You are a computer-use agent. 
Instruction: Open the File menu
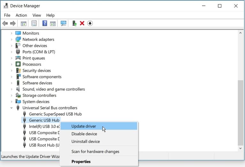tap(7, 15)
